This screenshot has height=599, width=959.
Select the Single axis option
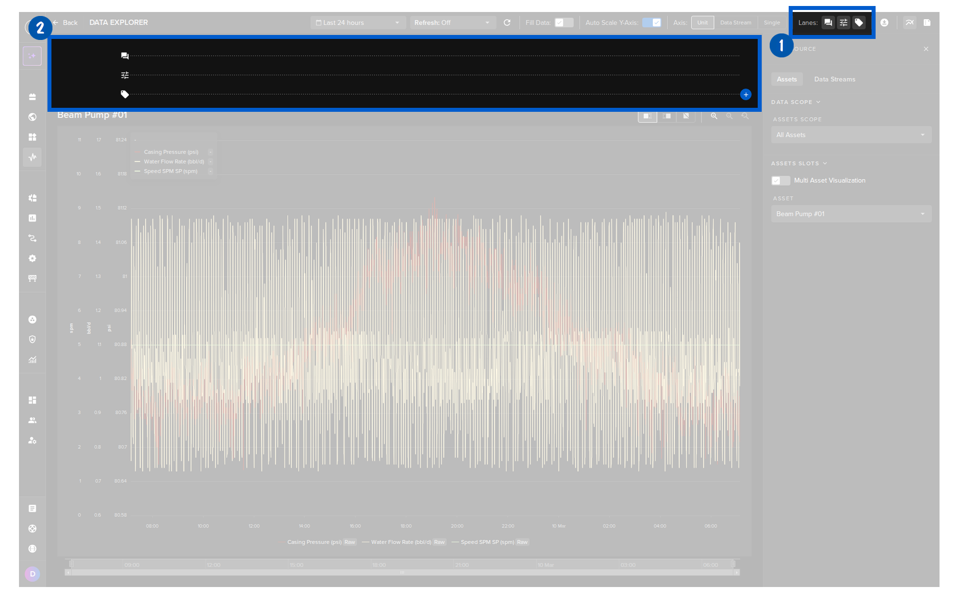click(x=772, y=22)
